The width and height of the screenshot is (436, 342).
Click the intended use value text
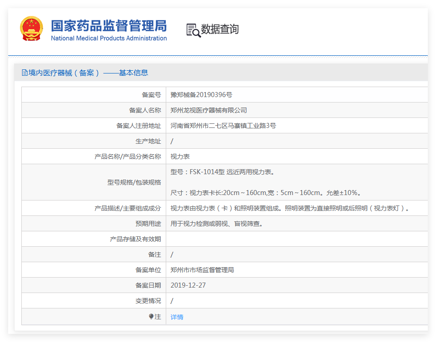[217, 224]
